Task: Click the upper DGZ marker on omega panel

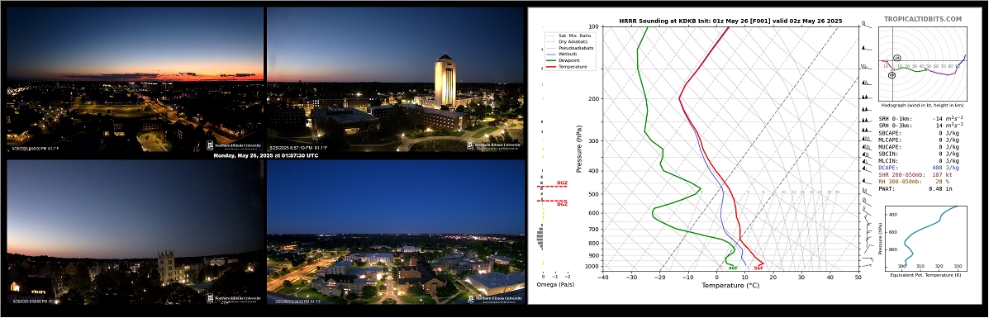Action: pos(553,185)
